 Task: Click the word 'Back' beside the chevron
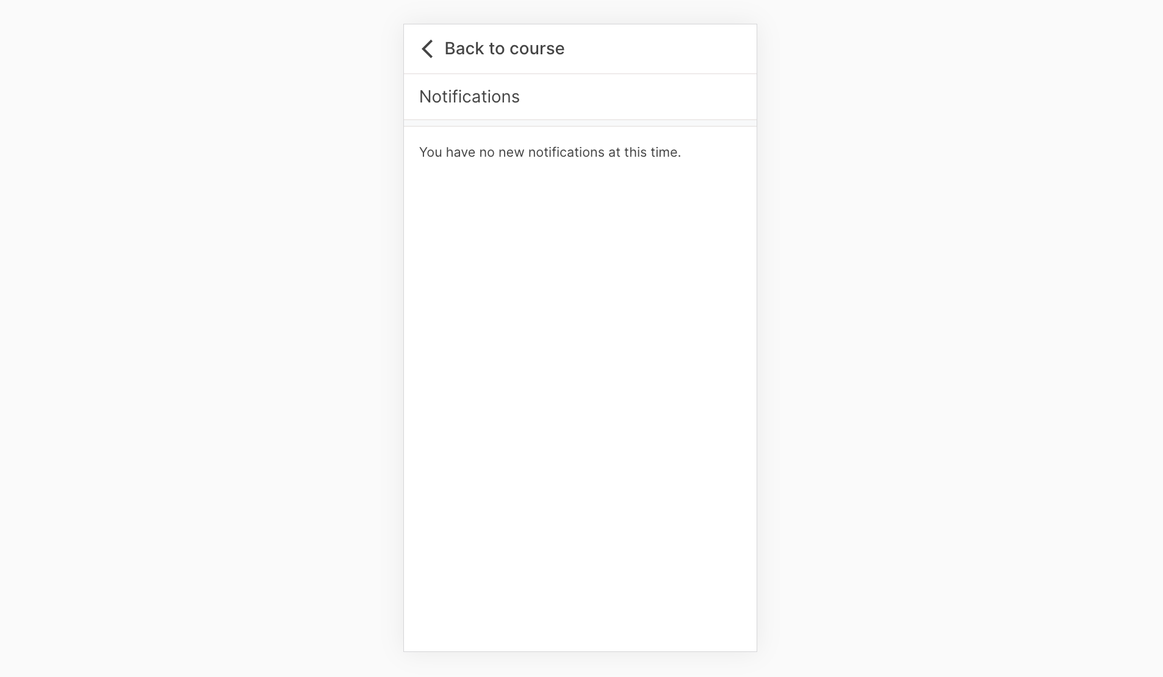(464, 49)
